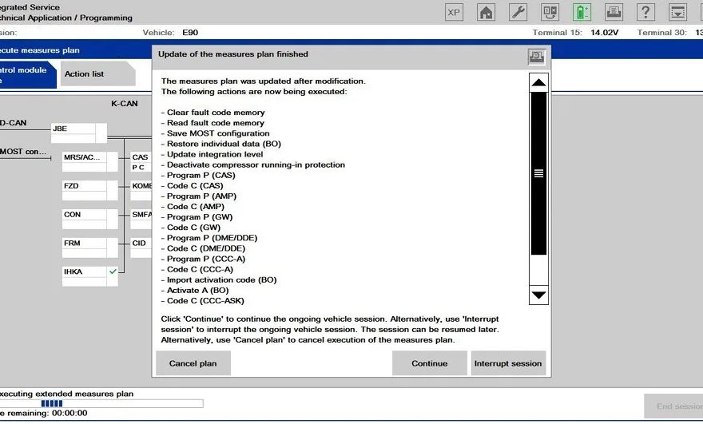Click 'Deactivate compressor running-in protection' line
This screenshot has height=424, width=703.
253,164
